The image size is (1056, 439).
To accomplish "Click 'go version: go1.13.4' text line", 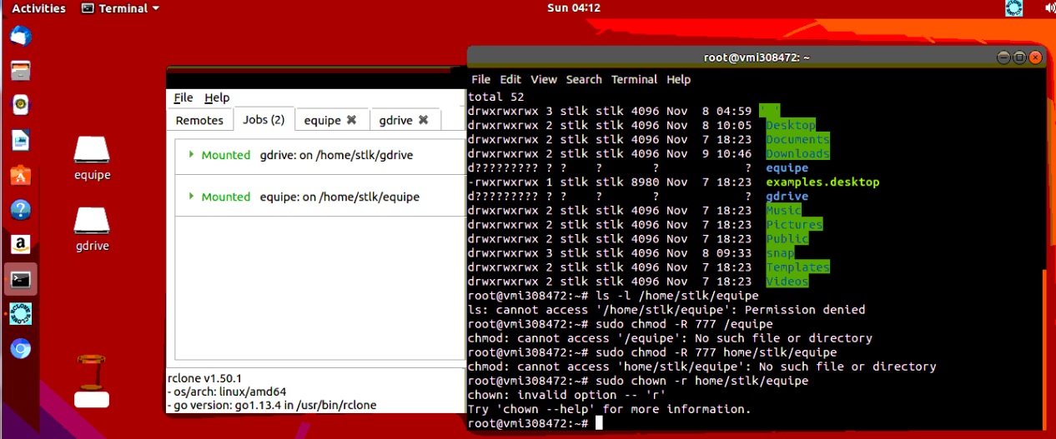I will coord(272,405).
